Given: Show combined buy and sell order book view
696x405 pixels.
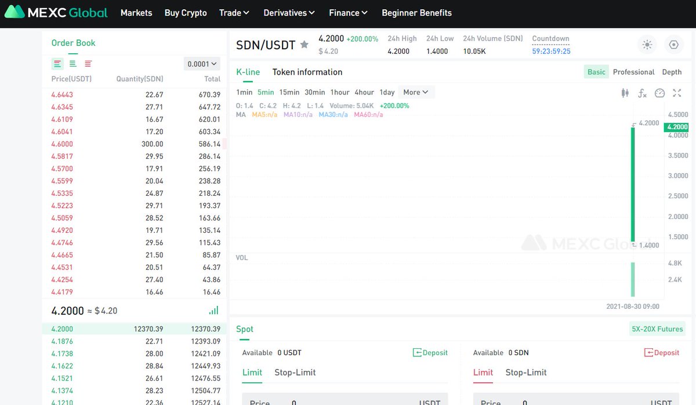Looking at the screenshot, I should 57,64.
